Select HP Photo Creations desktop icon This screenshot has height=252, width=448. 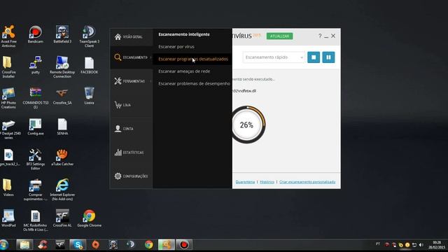click(x=8, y=98)
